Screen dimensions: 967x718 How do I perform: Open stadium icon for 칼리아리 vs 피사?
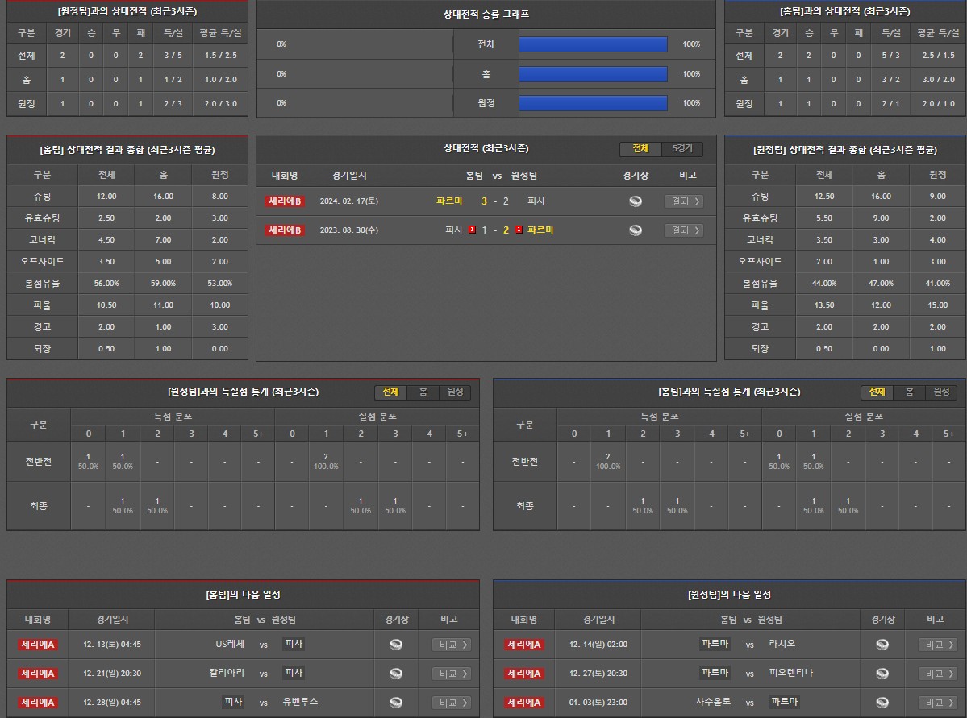coord(396,674)
